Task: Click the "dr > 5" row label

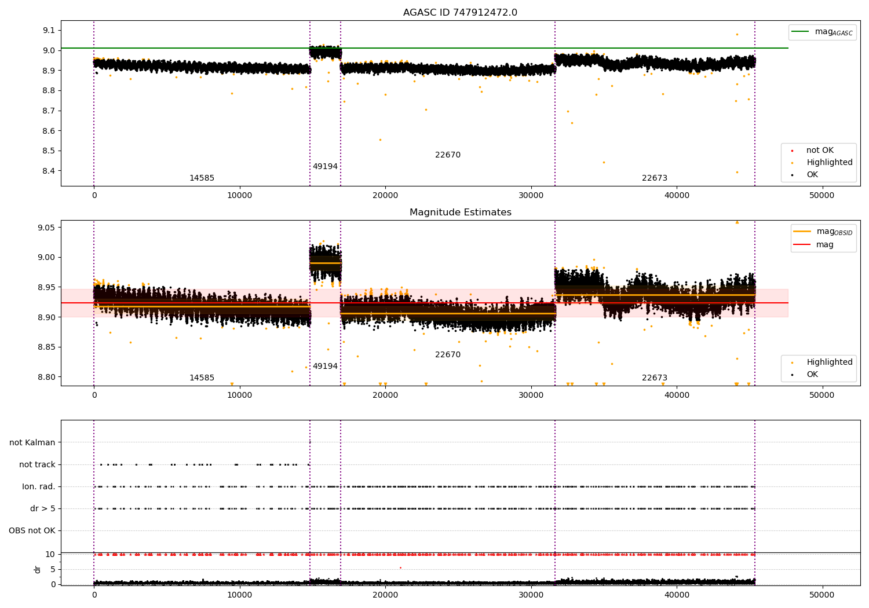Action: click(43, 509)
